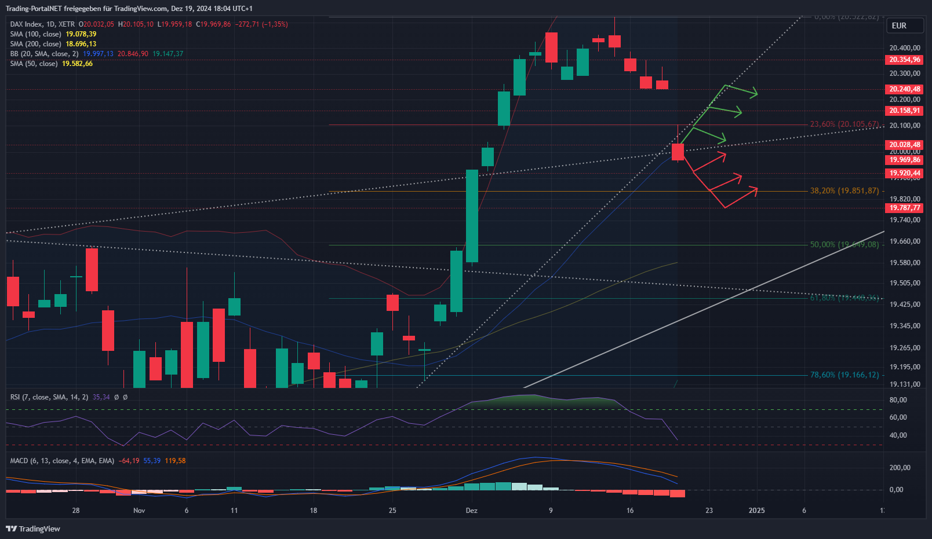Click the Bollinger upper value 20.846,90
This screenshot has height=539, width=932.
pyautogui.click(x=133, y=54)
